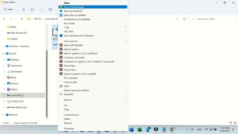This screenshot has width=238, height=134.
Task: Switch to large icons view
Action: pos(235,123)
